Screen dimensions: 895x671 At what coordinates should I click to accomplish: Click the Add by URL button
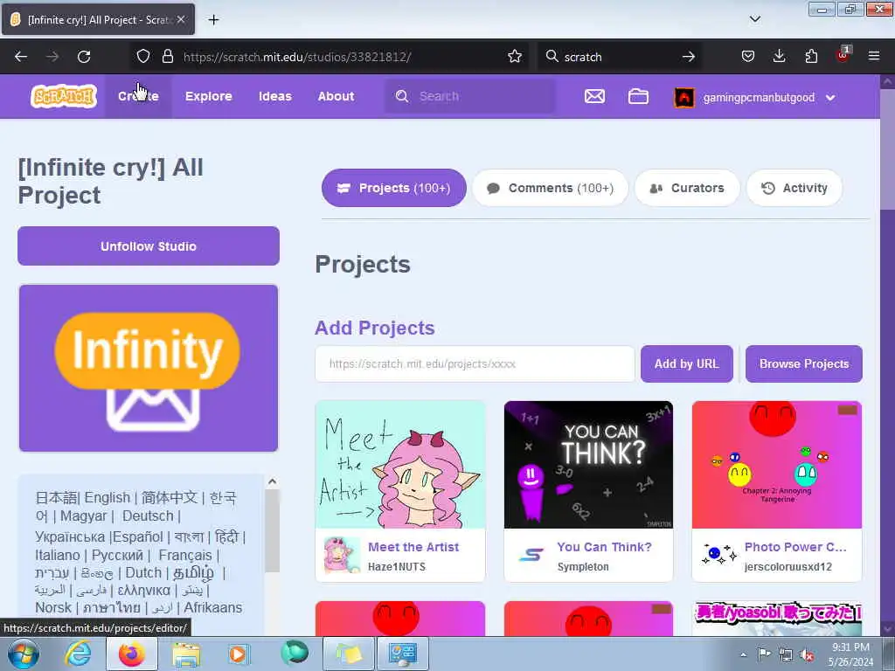(687, 363)
